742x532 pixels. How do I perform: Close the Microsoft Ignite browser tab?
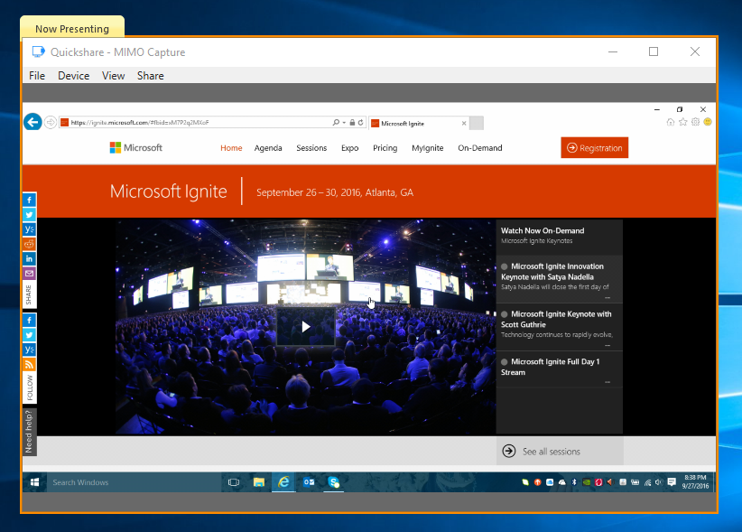tap(464, 124)
